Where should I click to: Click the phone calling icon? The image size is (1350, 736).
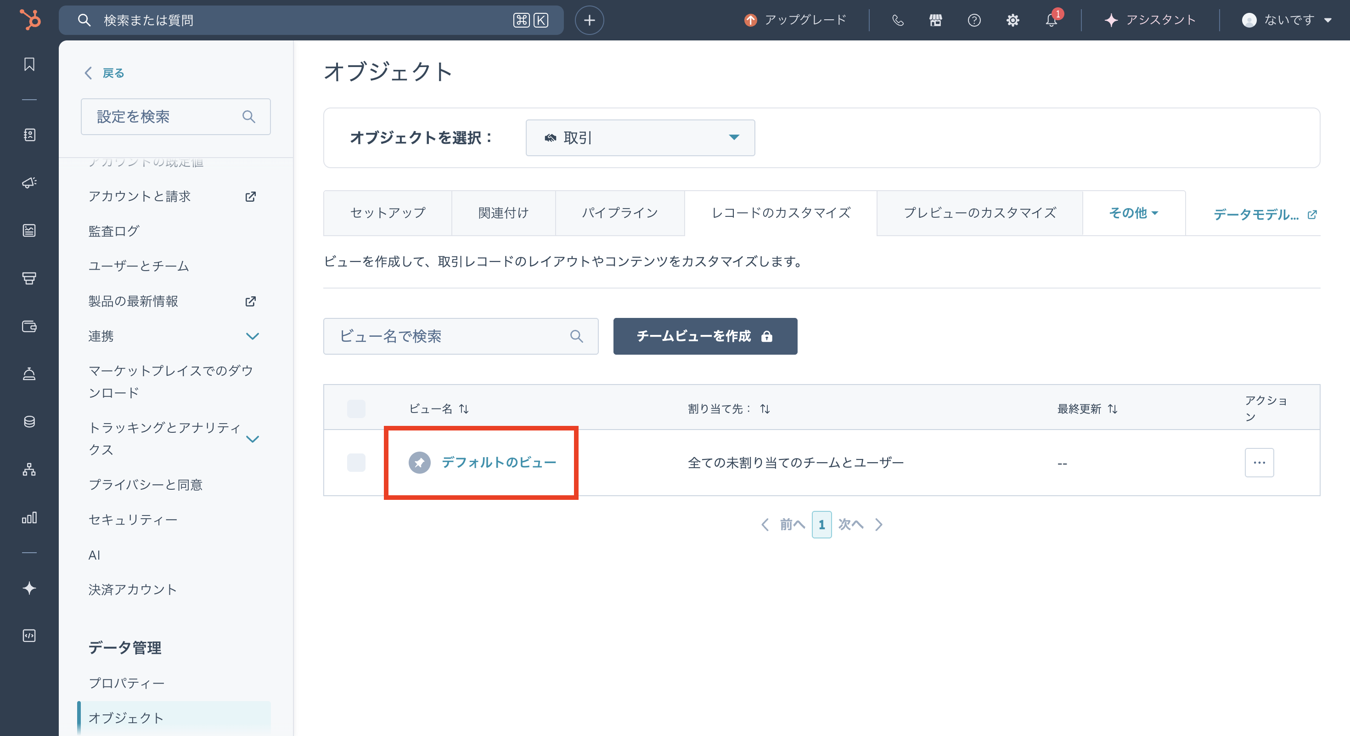898,20
